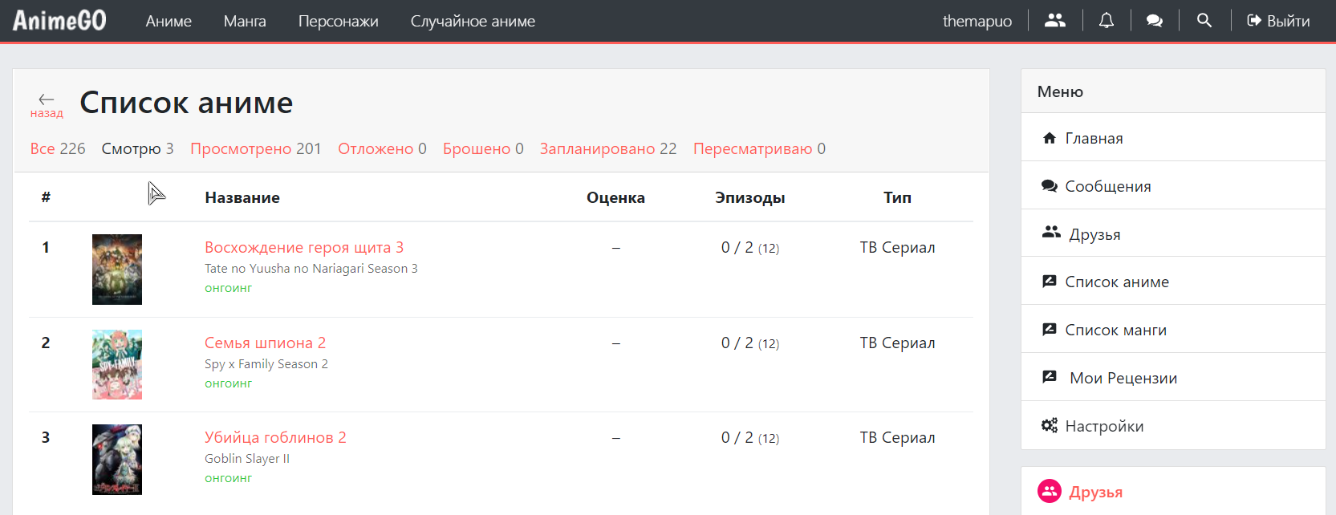This screenshot has height=515, width=1336.
Task: Click the AnimeGO logo
Action: click(59, 21)
